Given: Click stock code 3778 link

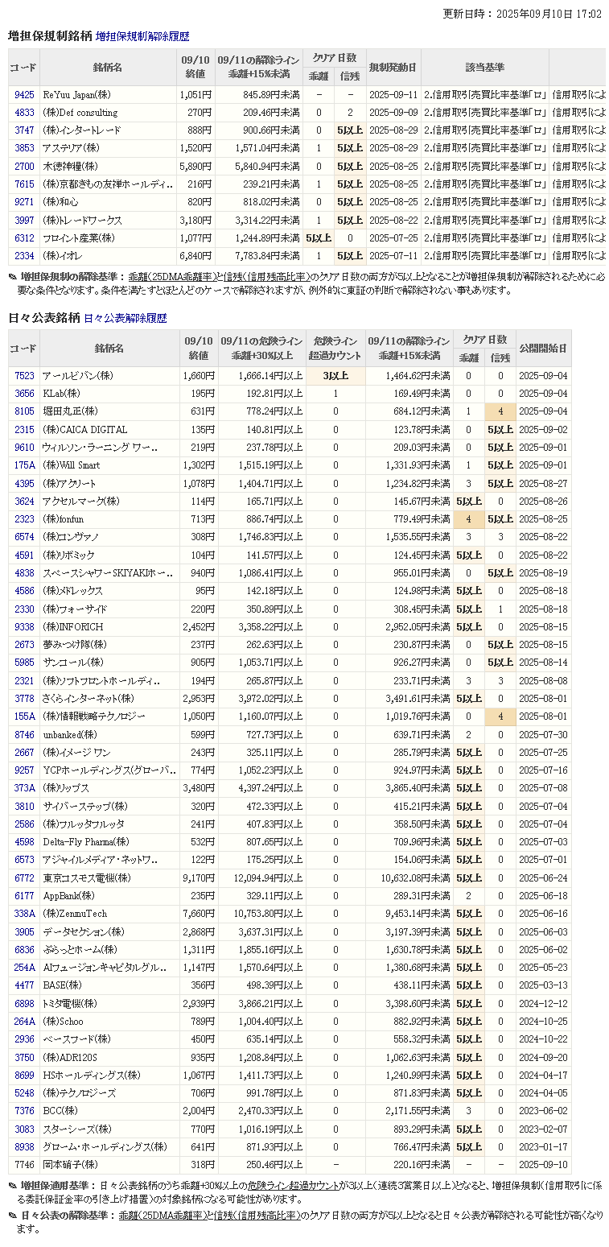Looking at the screenshot, I should [x=24, y=699].
